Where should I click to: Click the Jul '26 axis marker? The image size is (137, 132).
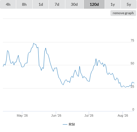click(89, 115)
